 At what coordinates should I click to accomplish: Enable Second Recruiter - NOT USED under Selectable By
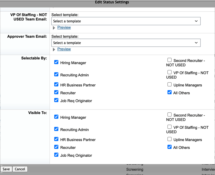tap(169, 60)
